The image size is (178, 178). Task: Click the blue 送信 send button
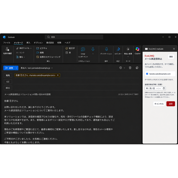9,68
